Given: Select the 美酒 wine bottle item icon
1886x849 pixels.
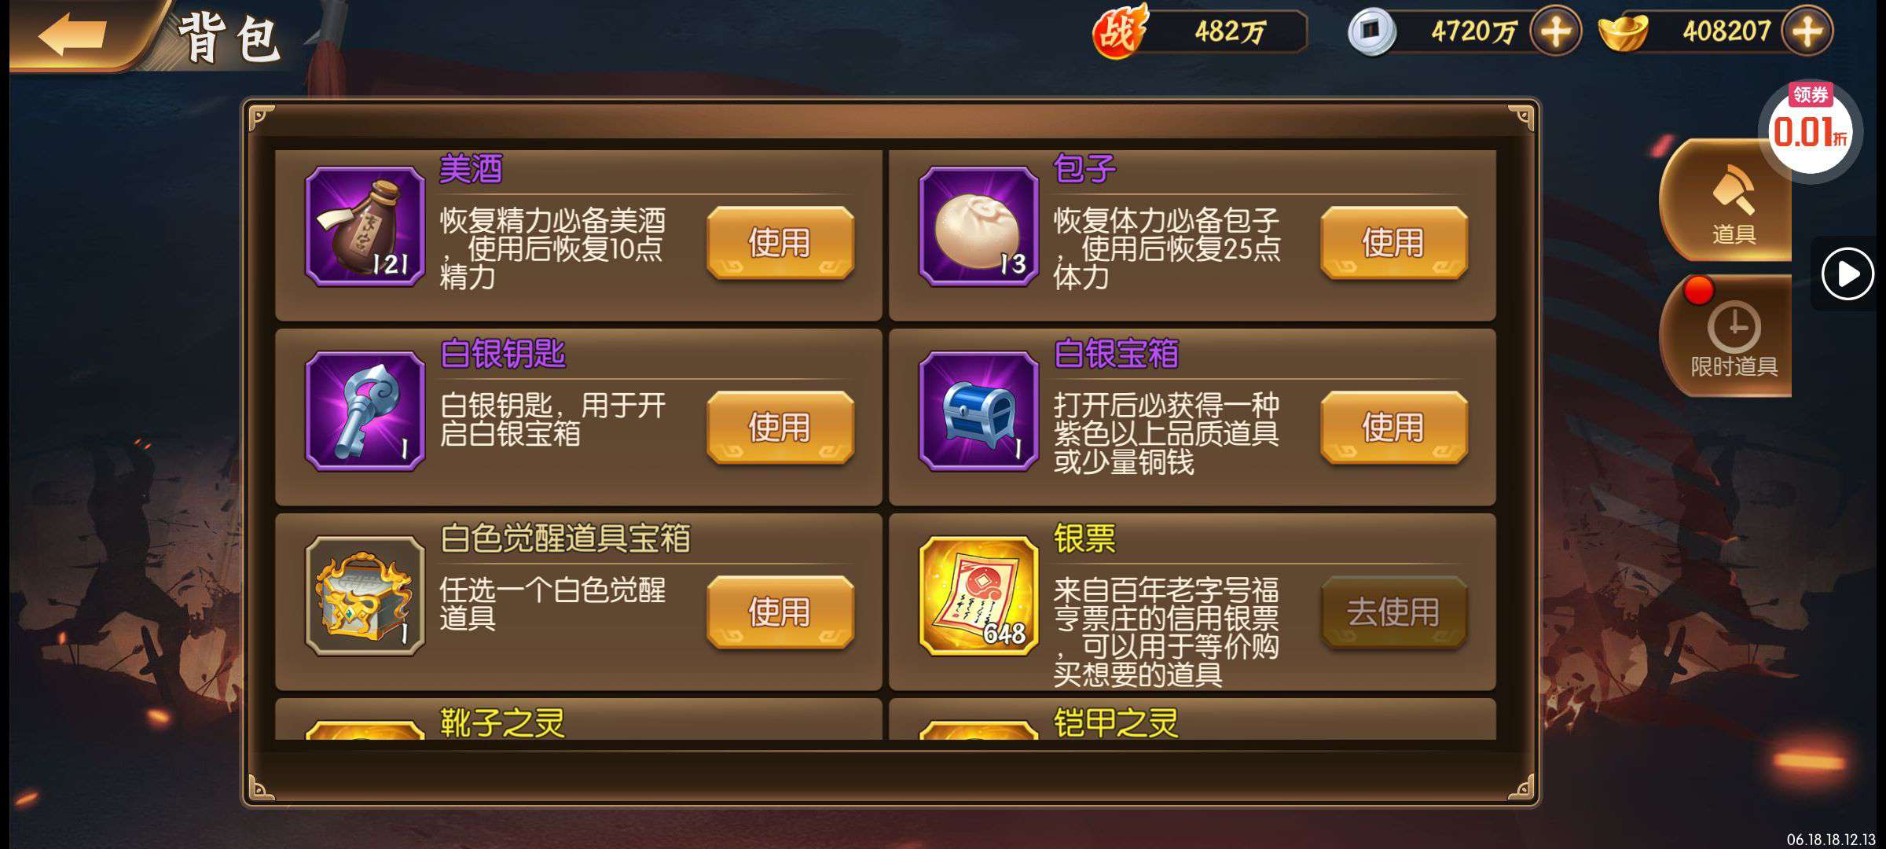Looking at the screenshot, I should coord(365,226).
